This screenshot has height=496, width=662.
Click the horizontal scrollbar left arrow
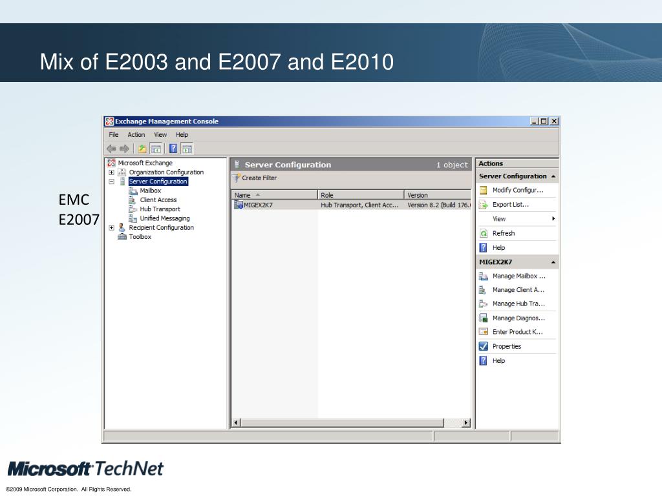236,422
